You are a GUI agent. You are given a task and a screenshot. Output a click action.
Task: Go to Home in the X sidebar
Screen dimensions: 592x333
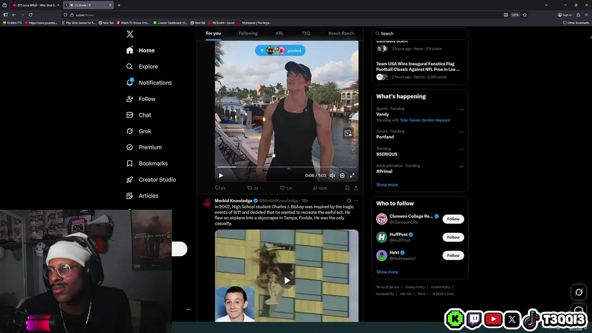click(141, 50)
